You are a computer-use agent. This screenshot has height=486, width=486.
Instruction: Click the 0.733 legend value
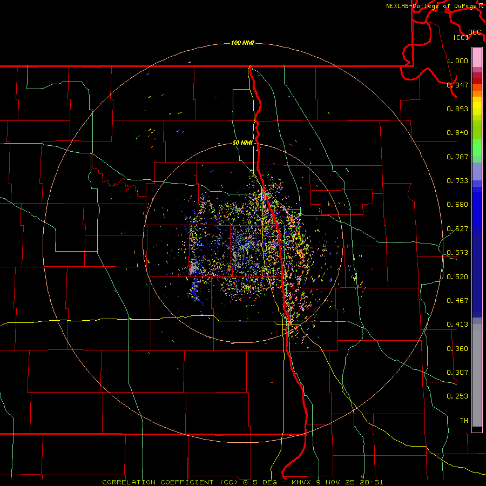point(457,181)
